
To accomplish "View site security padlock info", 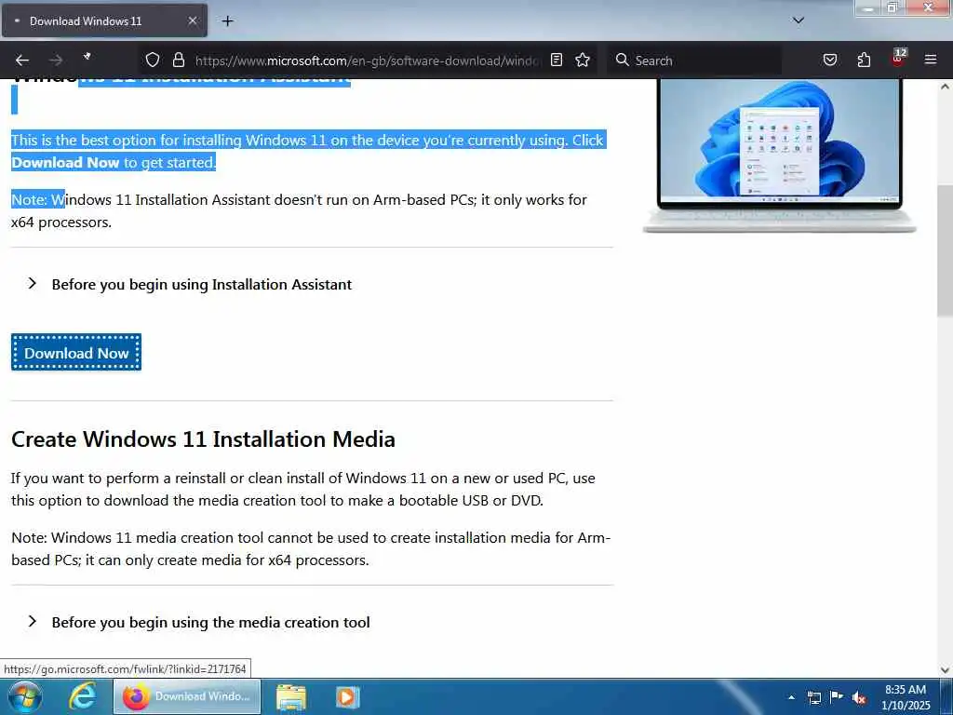I will point(178,61).
